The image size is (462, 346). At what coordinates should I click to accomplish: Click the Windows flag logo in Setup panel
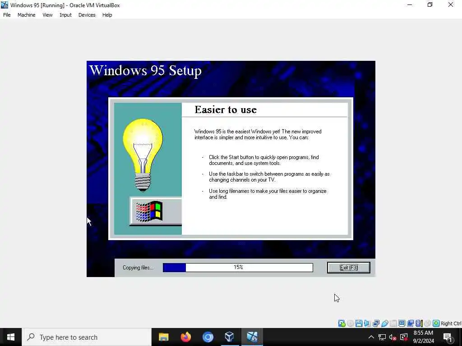[149, 211]
